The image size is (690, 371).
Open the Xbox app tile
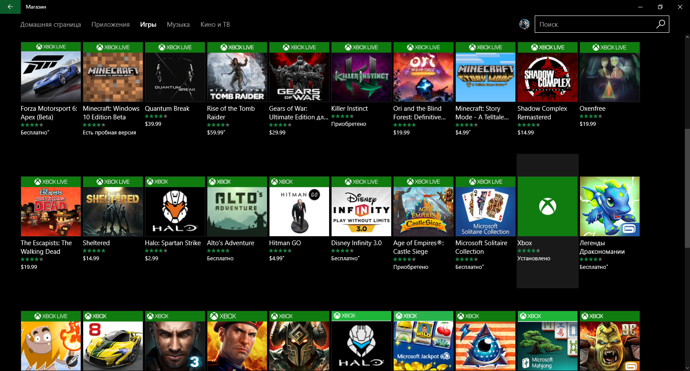tap(548, 206)
